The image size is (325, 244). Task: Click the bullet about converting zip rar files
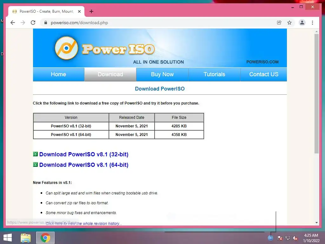pyautogui.click(x=77, y=203)
